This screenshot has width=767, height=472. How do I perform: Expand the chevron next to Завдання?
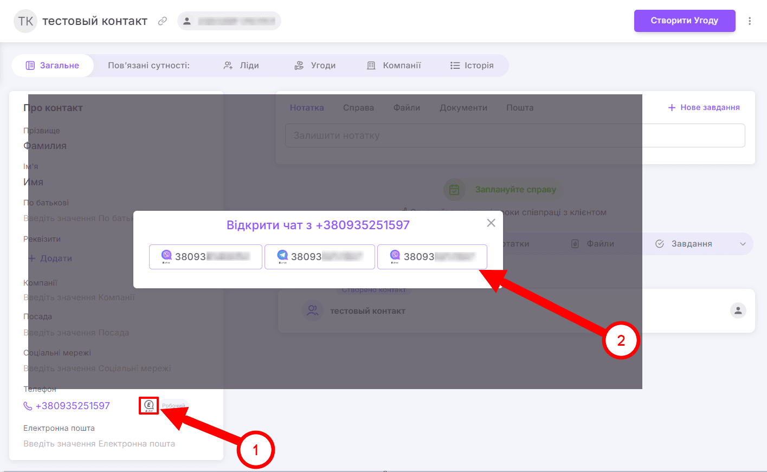point(743,244)
